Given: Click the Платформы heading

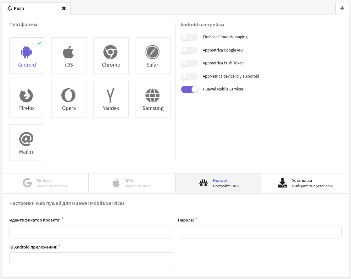Looking at the screenshot, I should click(23, 25).
